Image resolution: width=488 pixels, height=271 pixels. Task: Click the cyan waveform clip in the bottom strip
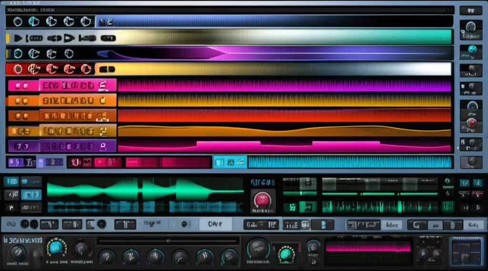click(x=350, y=162)
